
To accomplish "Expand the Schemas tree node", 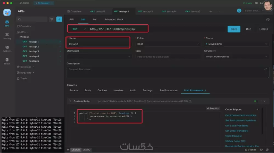I will 25,67.
